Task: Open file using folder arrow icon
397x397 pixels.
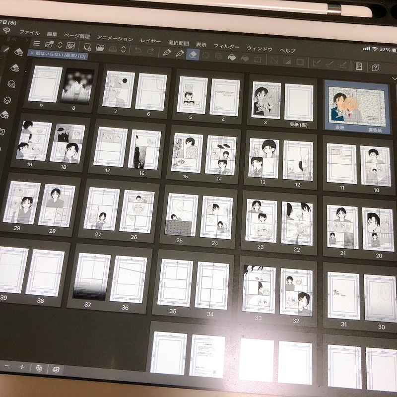Action: pos(100,48)
